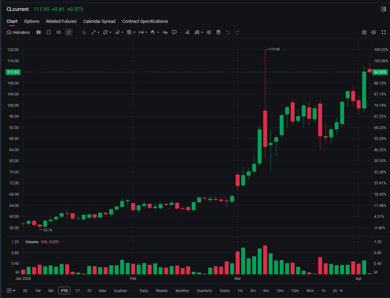390x298 pixels.
Task: Select the comment callout tool
Action: (175, 32)
